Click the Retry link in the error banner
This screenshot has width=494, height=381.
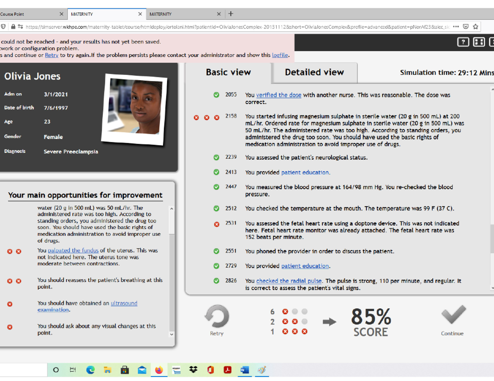point(51,55)
